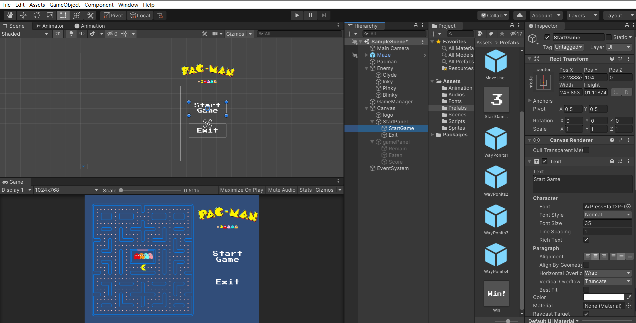Image resolution: width=636 pixels, height=323 pixels.
Task: Open the Layers dropdown
Action: click(582, 15)
